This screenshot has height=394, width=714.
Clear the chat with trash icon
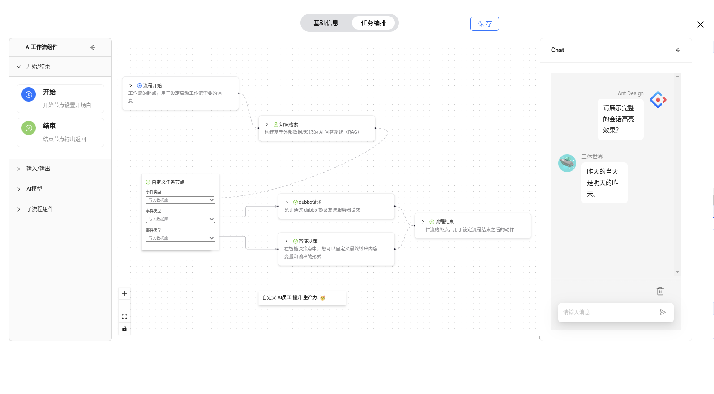(x=660, y=291)
